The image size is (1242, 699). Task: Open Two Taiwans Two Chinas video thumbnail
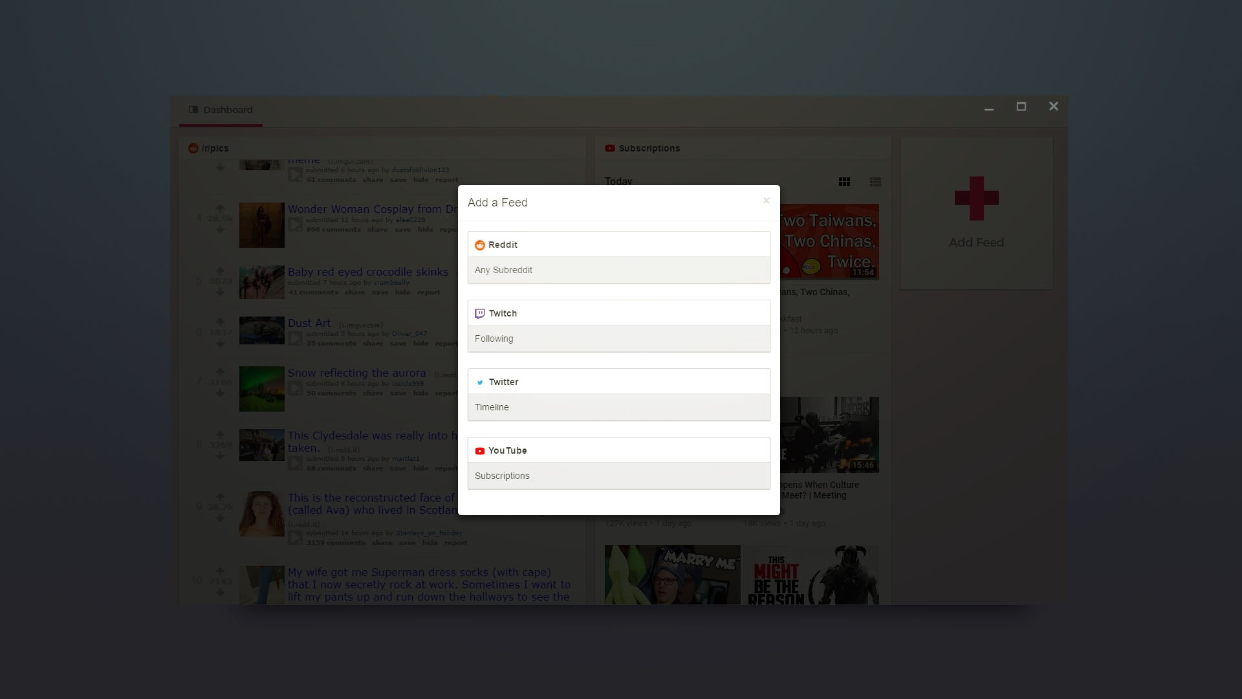click(829, 241)
